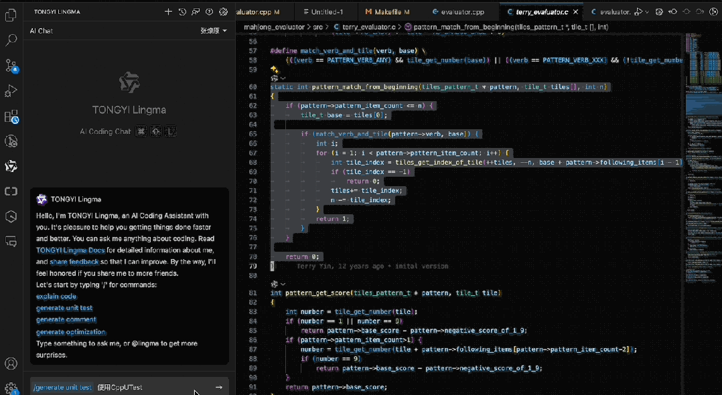The image size is (722, 395).
Task: Start a new chat with plus icon
Action: coord(168,12)
